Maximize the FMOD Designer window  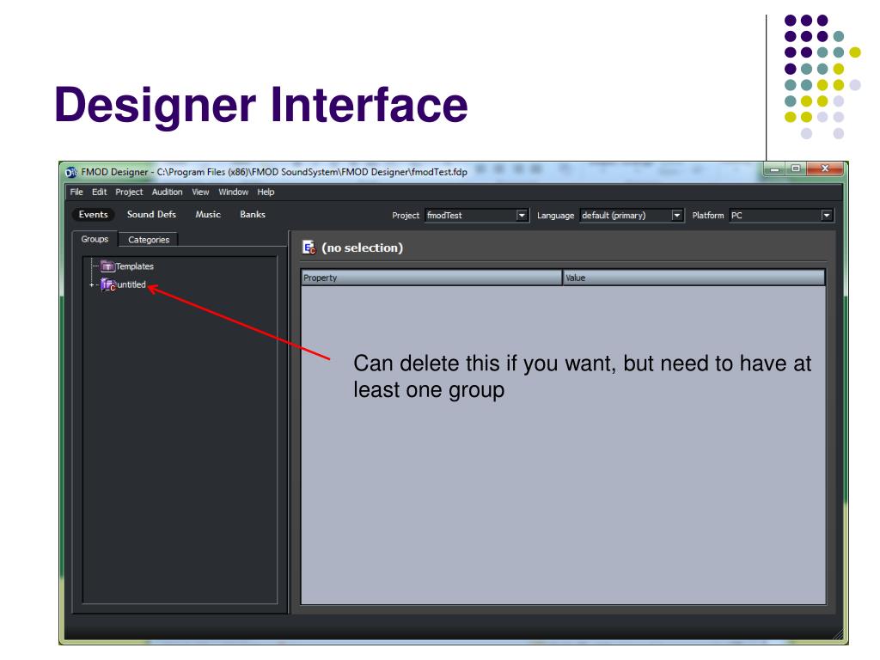click(796, 168)
